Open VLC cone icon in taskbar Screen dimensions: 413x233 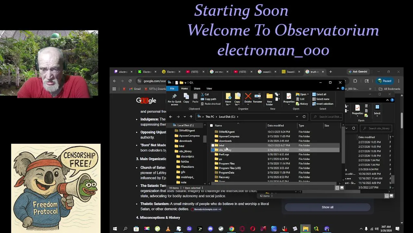(168, 229)
